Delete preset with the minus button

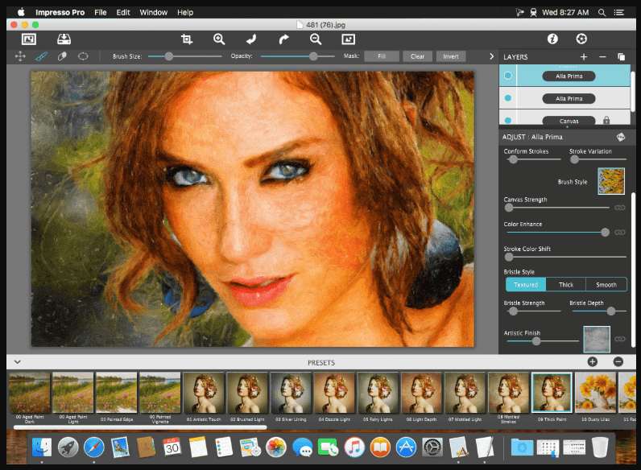(618, 361)
